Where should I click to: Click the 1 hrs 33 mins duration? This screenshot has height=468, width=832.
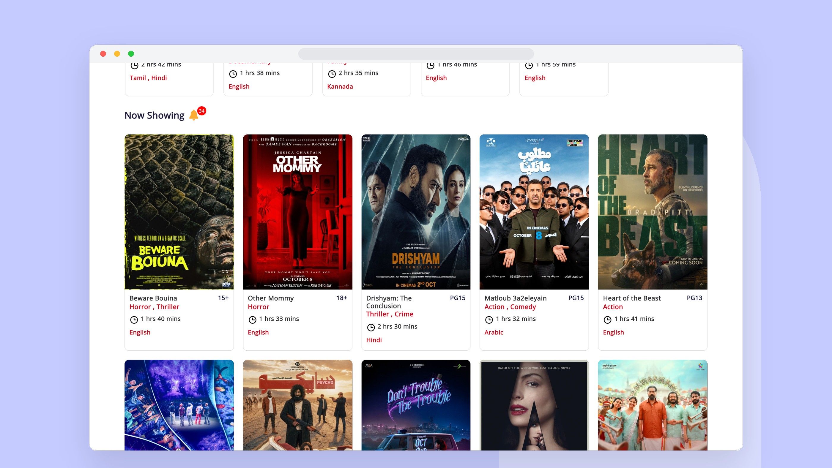tap(279, 319)
